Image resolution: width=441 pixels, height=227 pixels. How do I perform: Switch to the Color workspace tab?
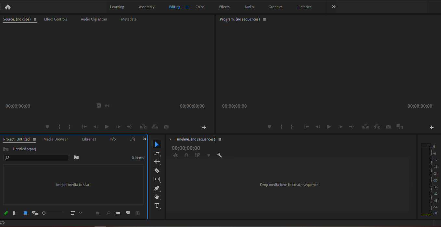coord(200,7)
